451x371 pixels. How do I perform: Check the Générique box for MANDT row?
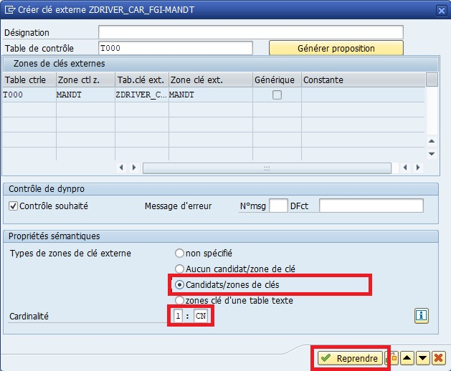pos(277,95)
